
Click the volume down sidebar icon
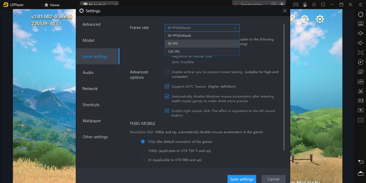tap(360, 43)
